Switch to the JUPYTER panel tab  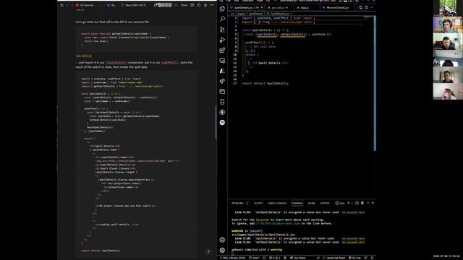(325, 203)
